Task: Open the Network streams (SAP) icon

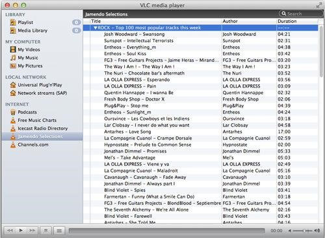Action: coord(13,93)
